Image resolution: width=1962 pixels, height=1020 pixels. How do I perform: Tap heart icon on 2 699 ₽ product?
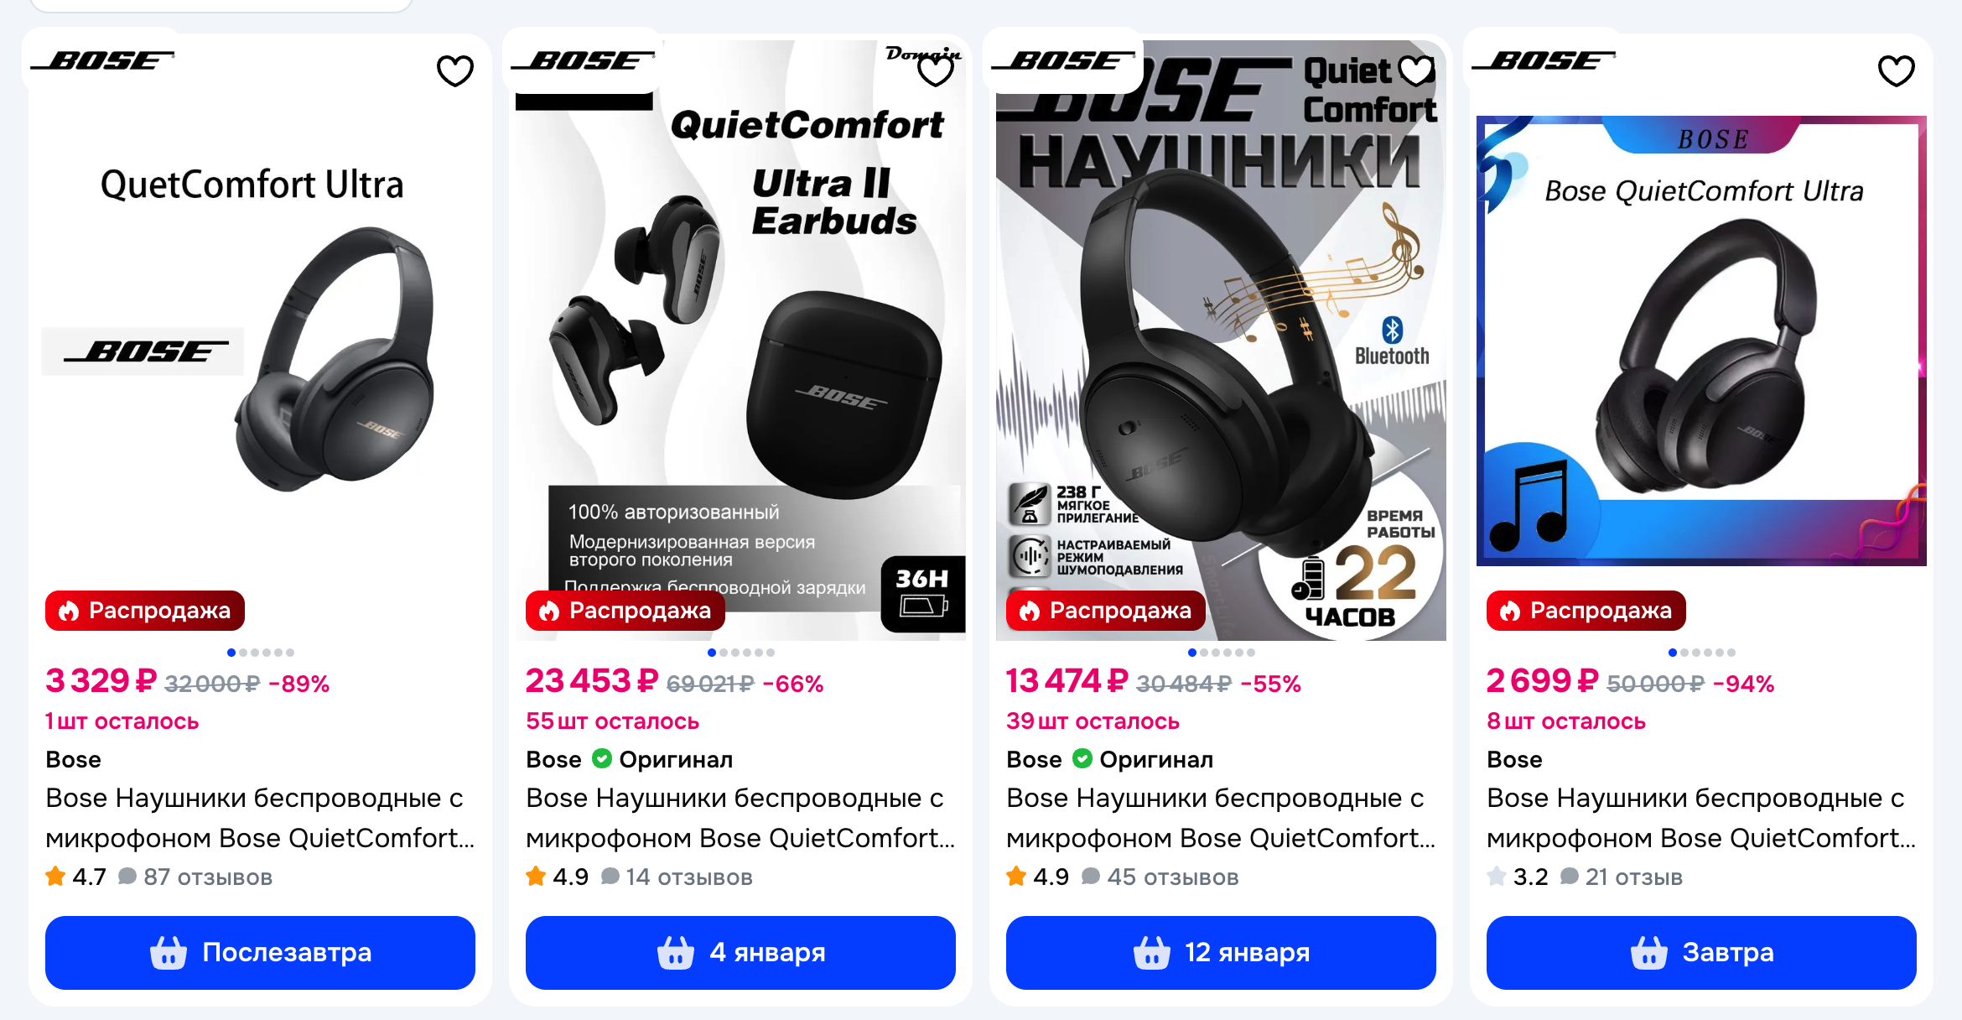pyautogui.click(x=1897, y=70)
